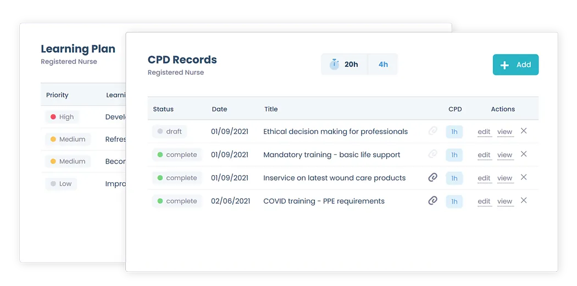577x286 pixels.
Task: Click Registered Nurse subtitle under Learning Plan
Action: point(69,62)
